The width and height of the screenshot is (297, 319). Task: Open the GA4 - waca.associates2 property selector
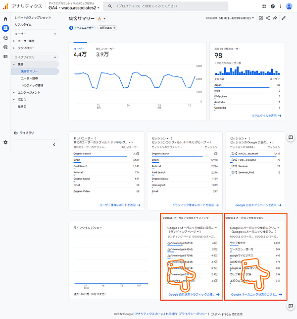(73, 8)
